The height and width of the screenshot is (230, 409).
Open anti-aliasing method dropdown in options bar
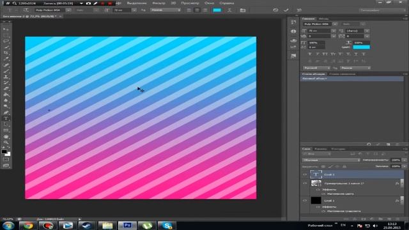(x=166, y=10)
